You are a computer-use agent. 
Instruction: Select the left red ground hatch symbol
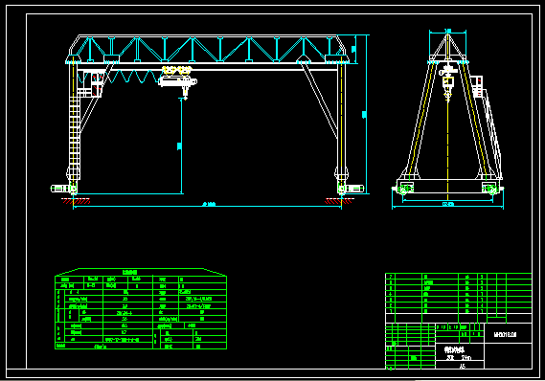pyautogui.click(x=76, y=201)
